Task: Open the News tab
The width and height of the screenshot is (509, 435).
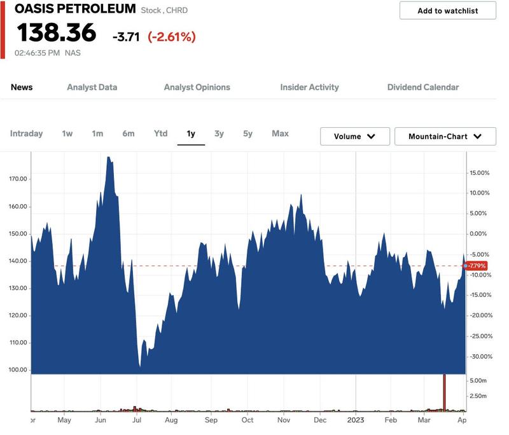Action: pyautogui.click(x=22, y=87)
